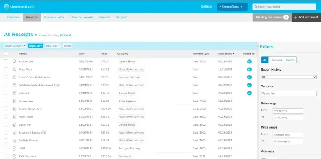321x159 pixels.
Task: Click the added-by avatar in Amazon.com $75.20 row
Action: [x=250, y=61]
